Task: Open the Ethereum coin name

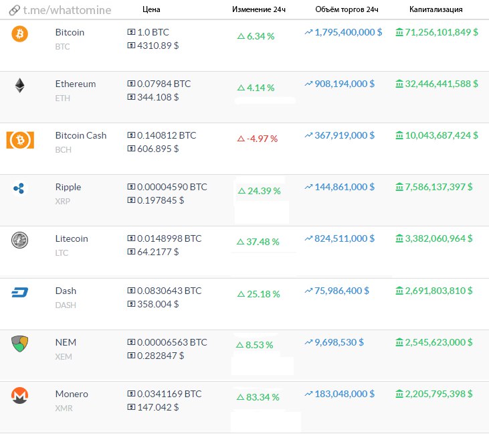Action: pos(76,84)
